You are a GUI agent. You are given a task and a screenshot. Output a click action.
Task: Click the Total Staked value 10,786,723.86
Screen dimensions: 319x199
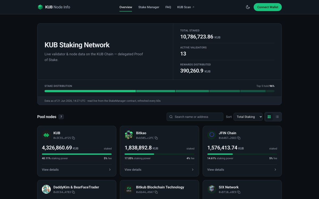(197, 37)
